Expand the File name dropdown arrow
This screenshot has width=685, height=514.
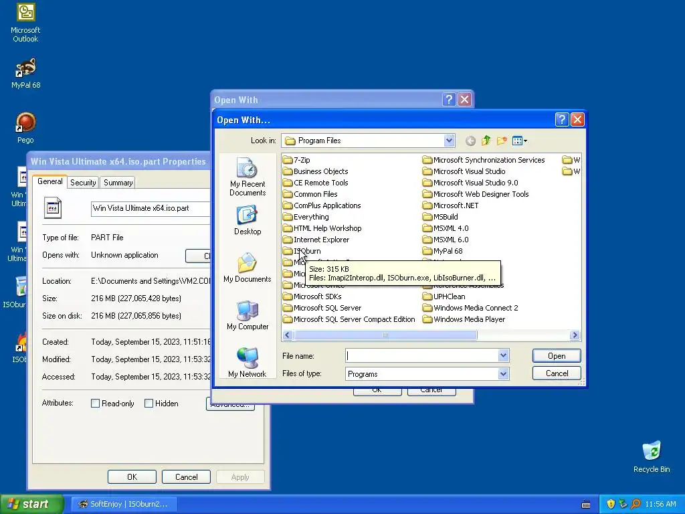coord(503,355)
